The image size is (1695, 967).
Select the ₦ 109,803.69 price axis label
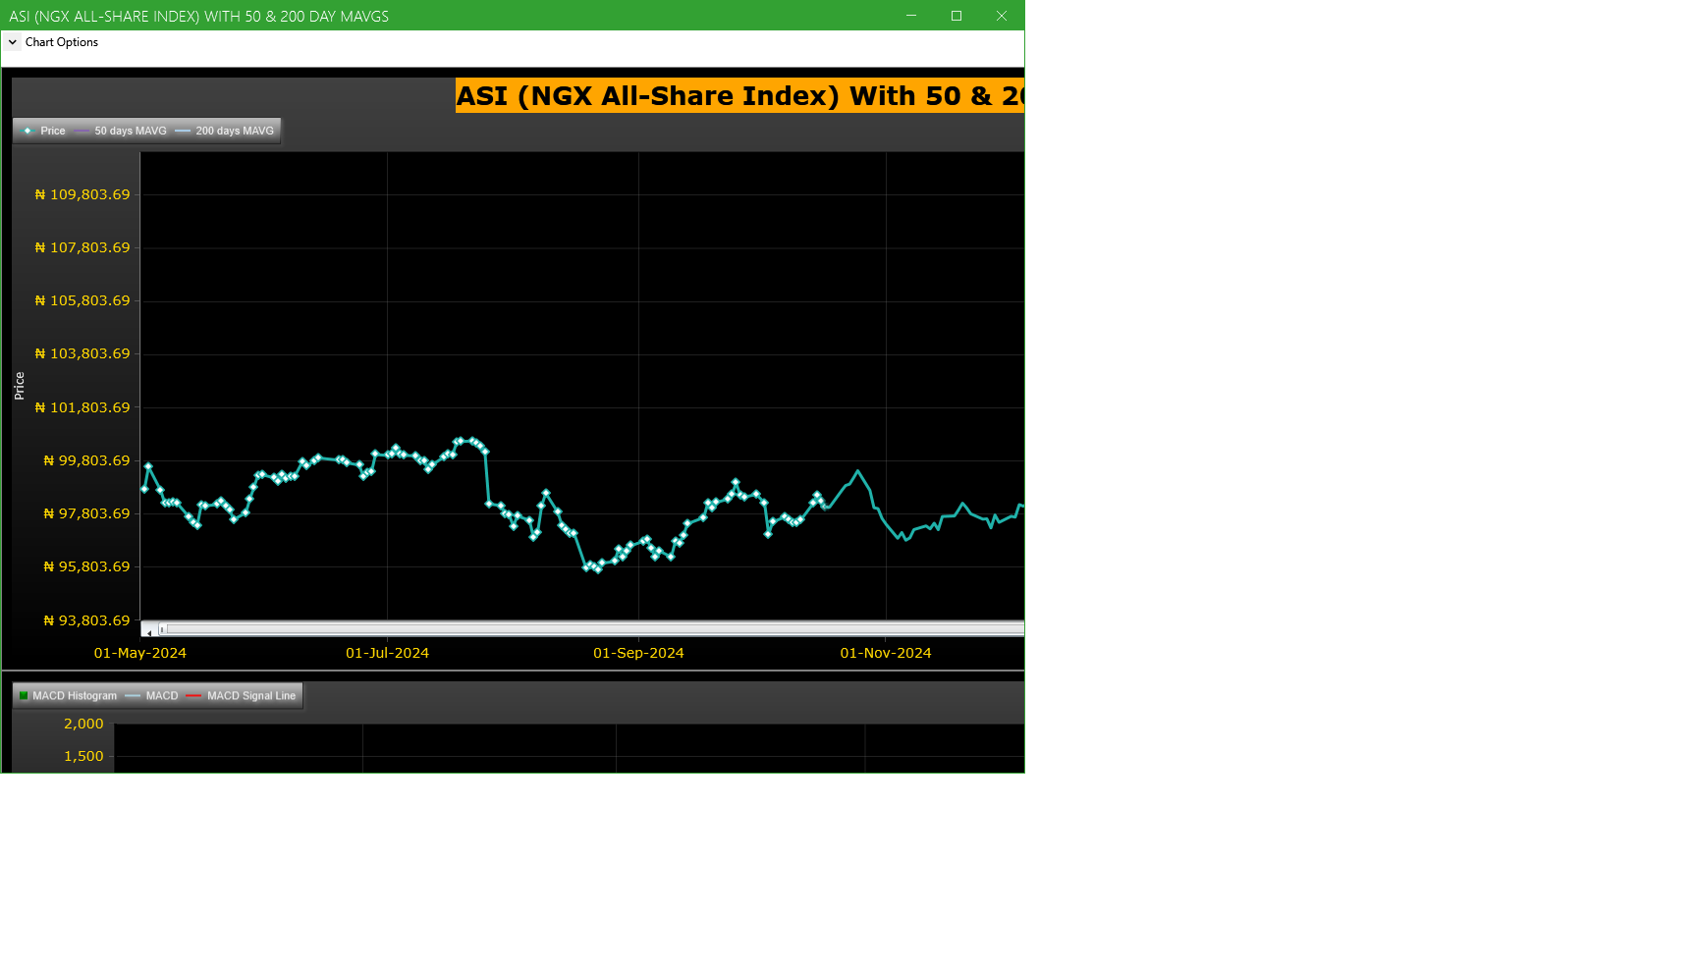tap(82, 194)
